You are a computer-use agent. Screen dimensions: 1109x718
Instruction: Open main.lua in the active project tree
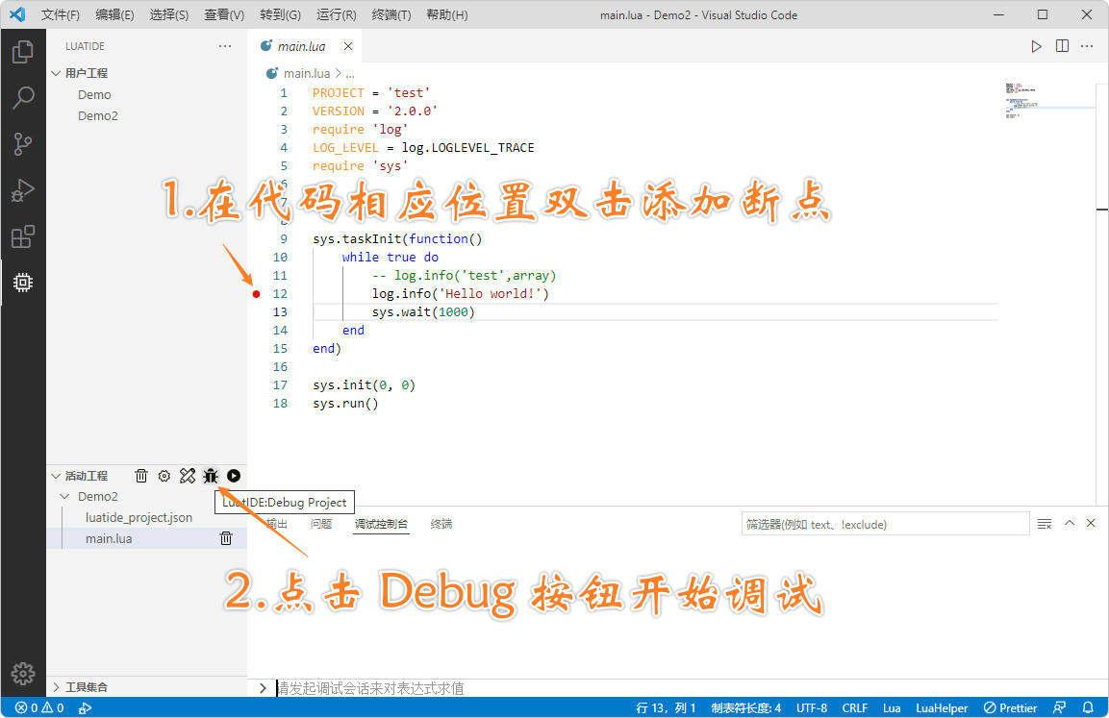click(109, 538)
